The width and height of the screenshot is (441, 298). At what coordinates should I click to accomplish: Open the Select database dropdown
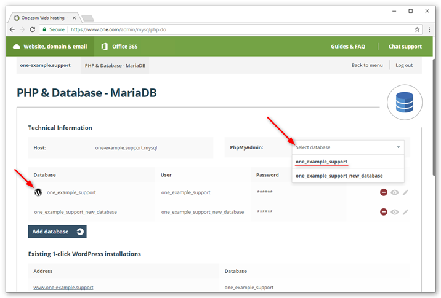pyautogui.click(x=348, y=147)
